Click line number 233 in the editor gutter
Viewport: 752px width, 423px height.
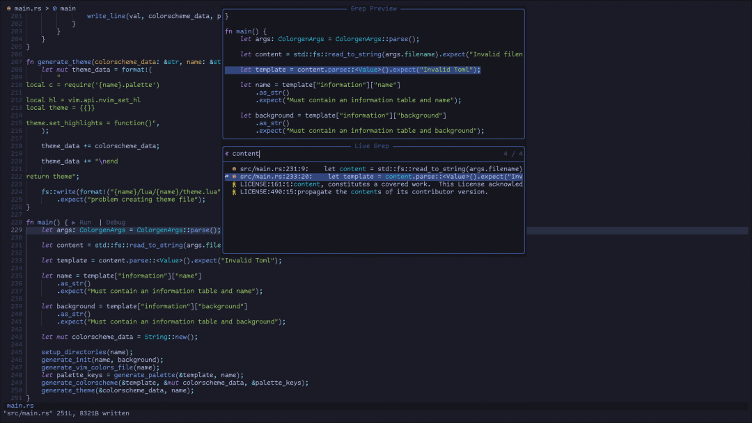pos(15,260)
